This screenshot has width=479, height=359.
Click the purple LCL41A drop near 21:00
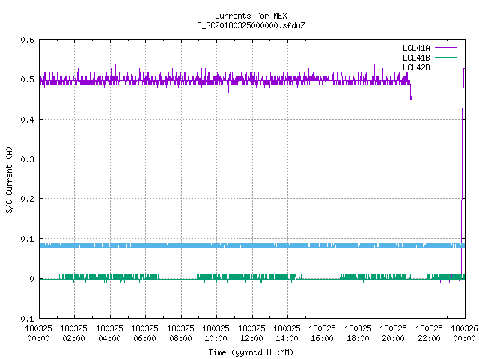click(412, 183)
